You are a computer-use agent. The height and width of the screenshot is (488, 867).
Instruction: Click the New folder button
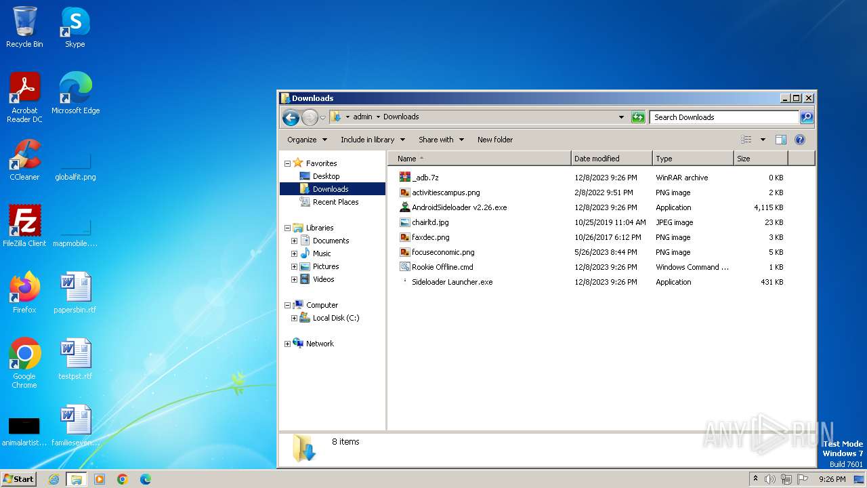click(495, 140)
